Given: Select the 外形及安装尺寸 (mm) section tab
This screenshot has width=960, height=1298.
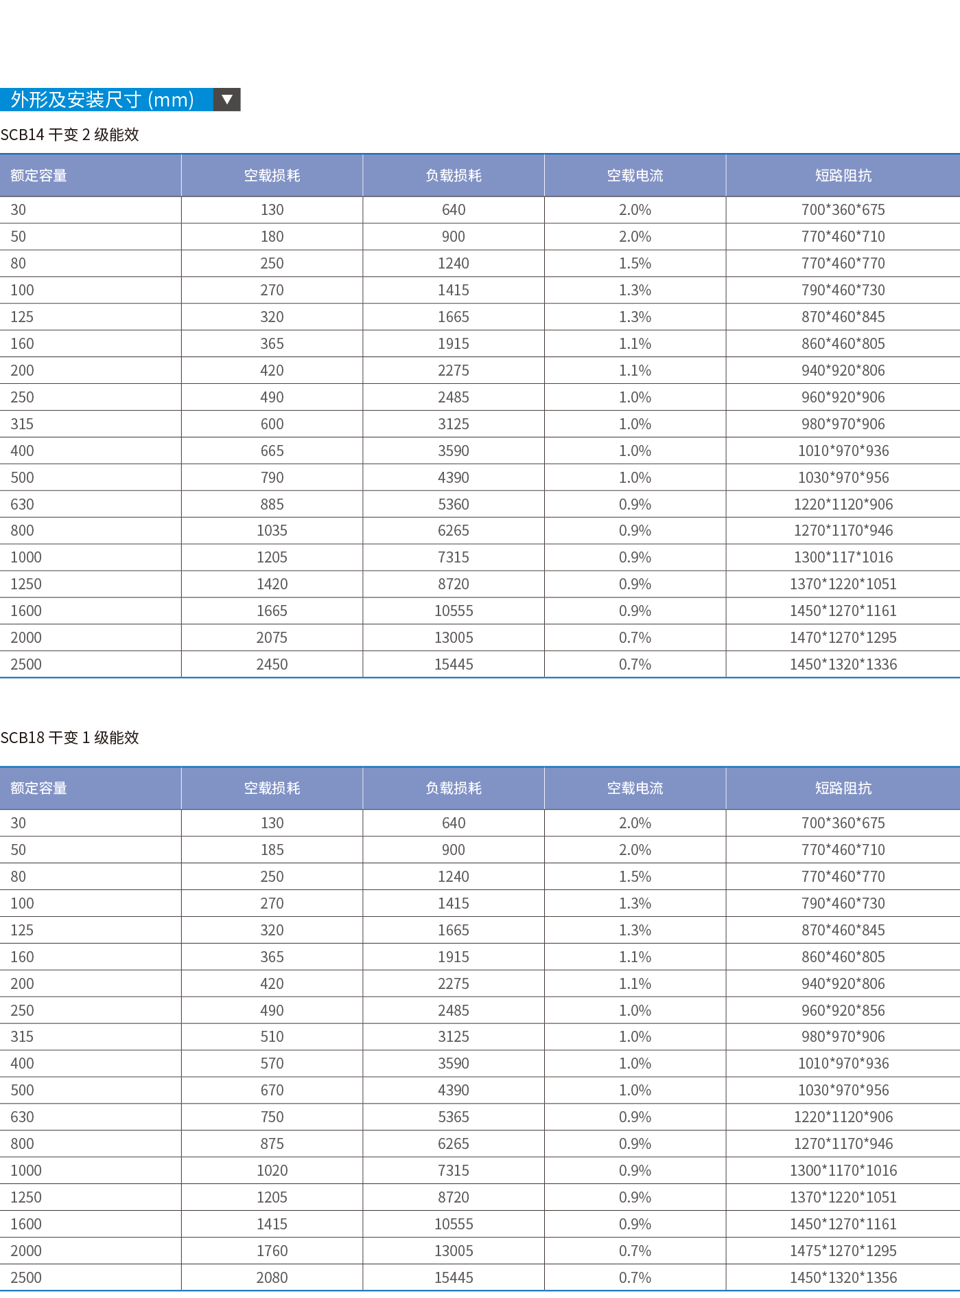Looking at the screenshot, I should click(x=103, y=100).
